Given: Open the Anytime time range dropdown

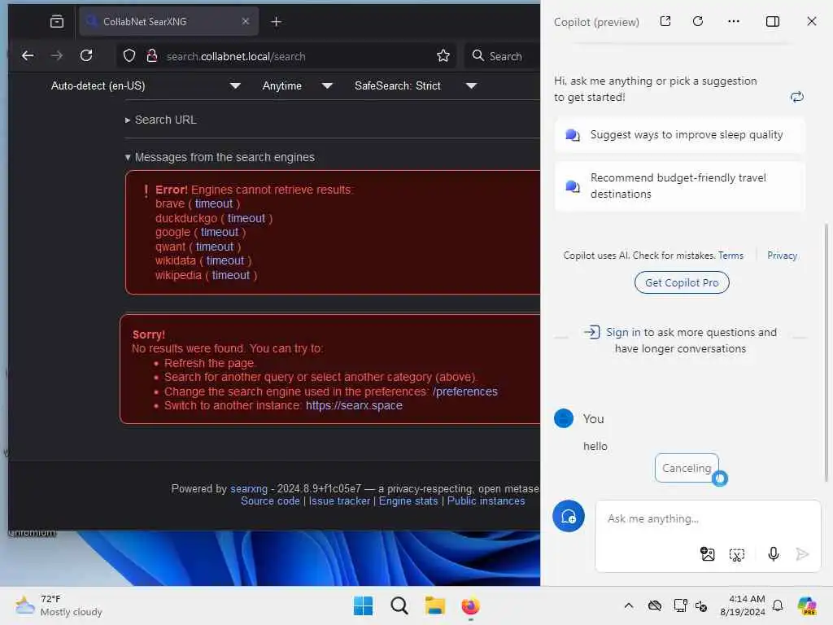Looking at the screenshot, I should (x=297, y=85).
